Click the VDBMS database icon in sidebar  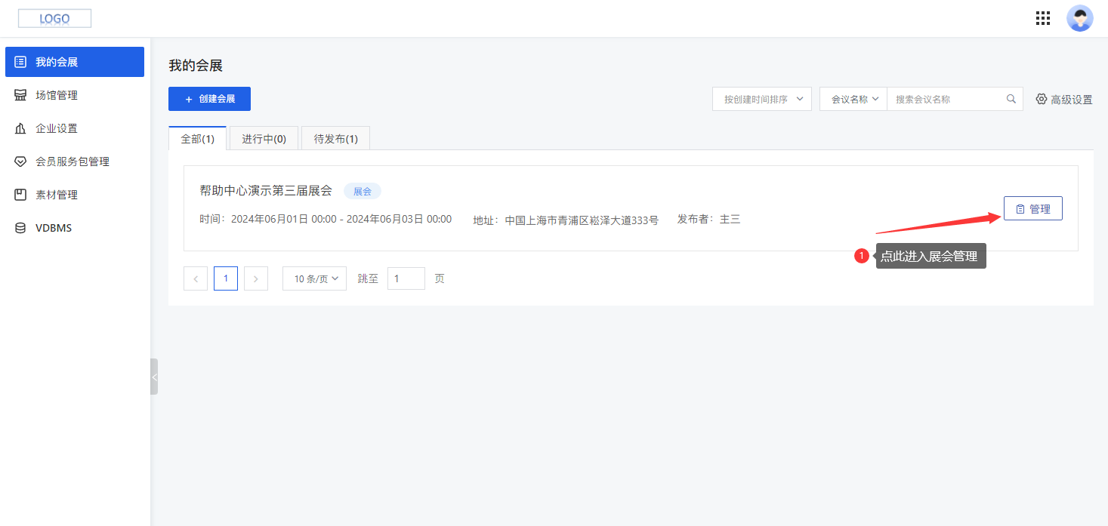tap(20, 227)
